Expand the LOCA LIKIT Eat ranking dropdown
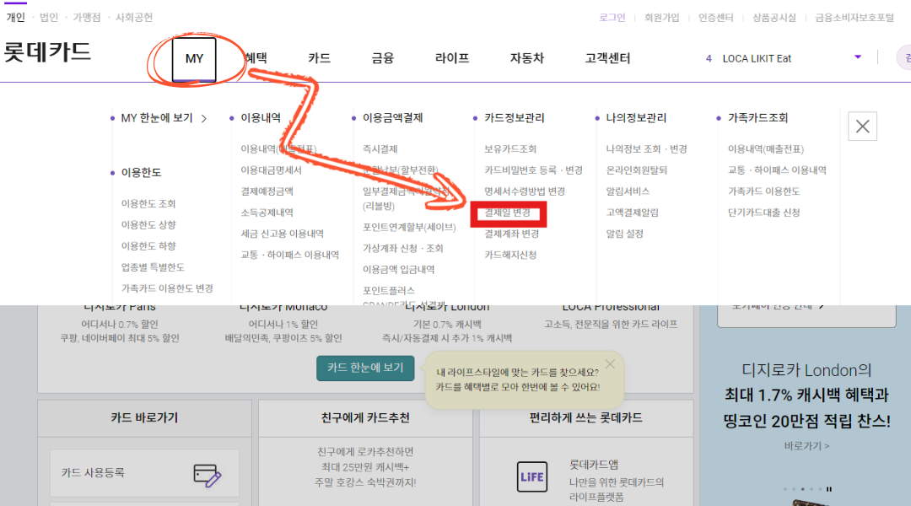 pyautogui.click(x=858, y=57)
